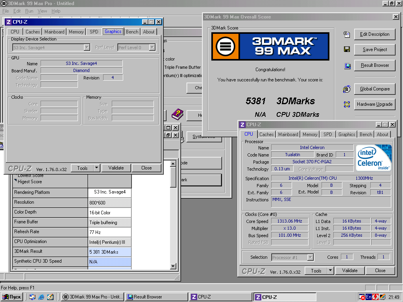Click the Intel Celeron inside logo
The image size is (403, 302).
point(374,158)
